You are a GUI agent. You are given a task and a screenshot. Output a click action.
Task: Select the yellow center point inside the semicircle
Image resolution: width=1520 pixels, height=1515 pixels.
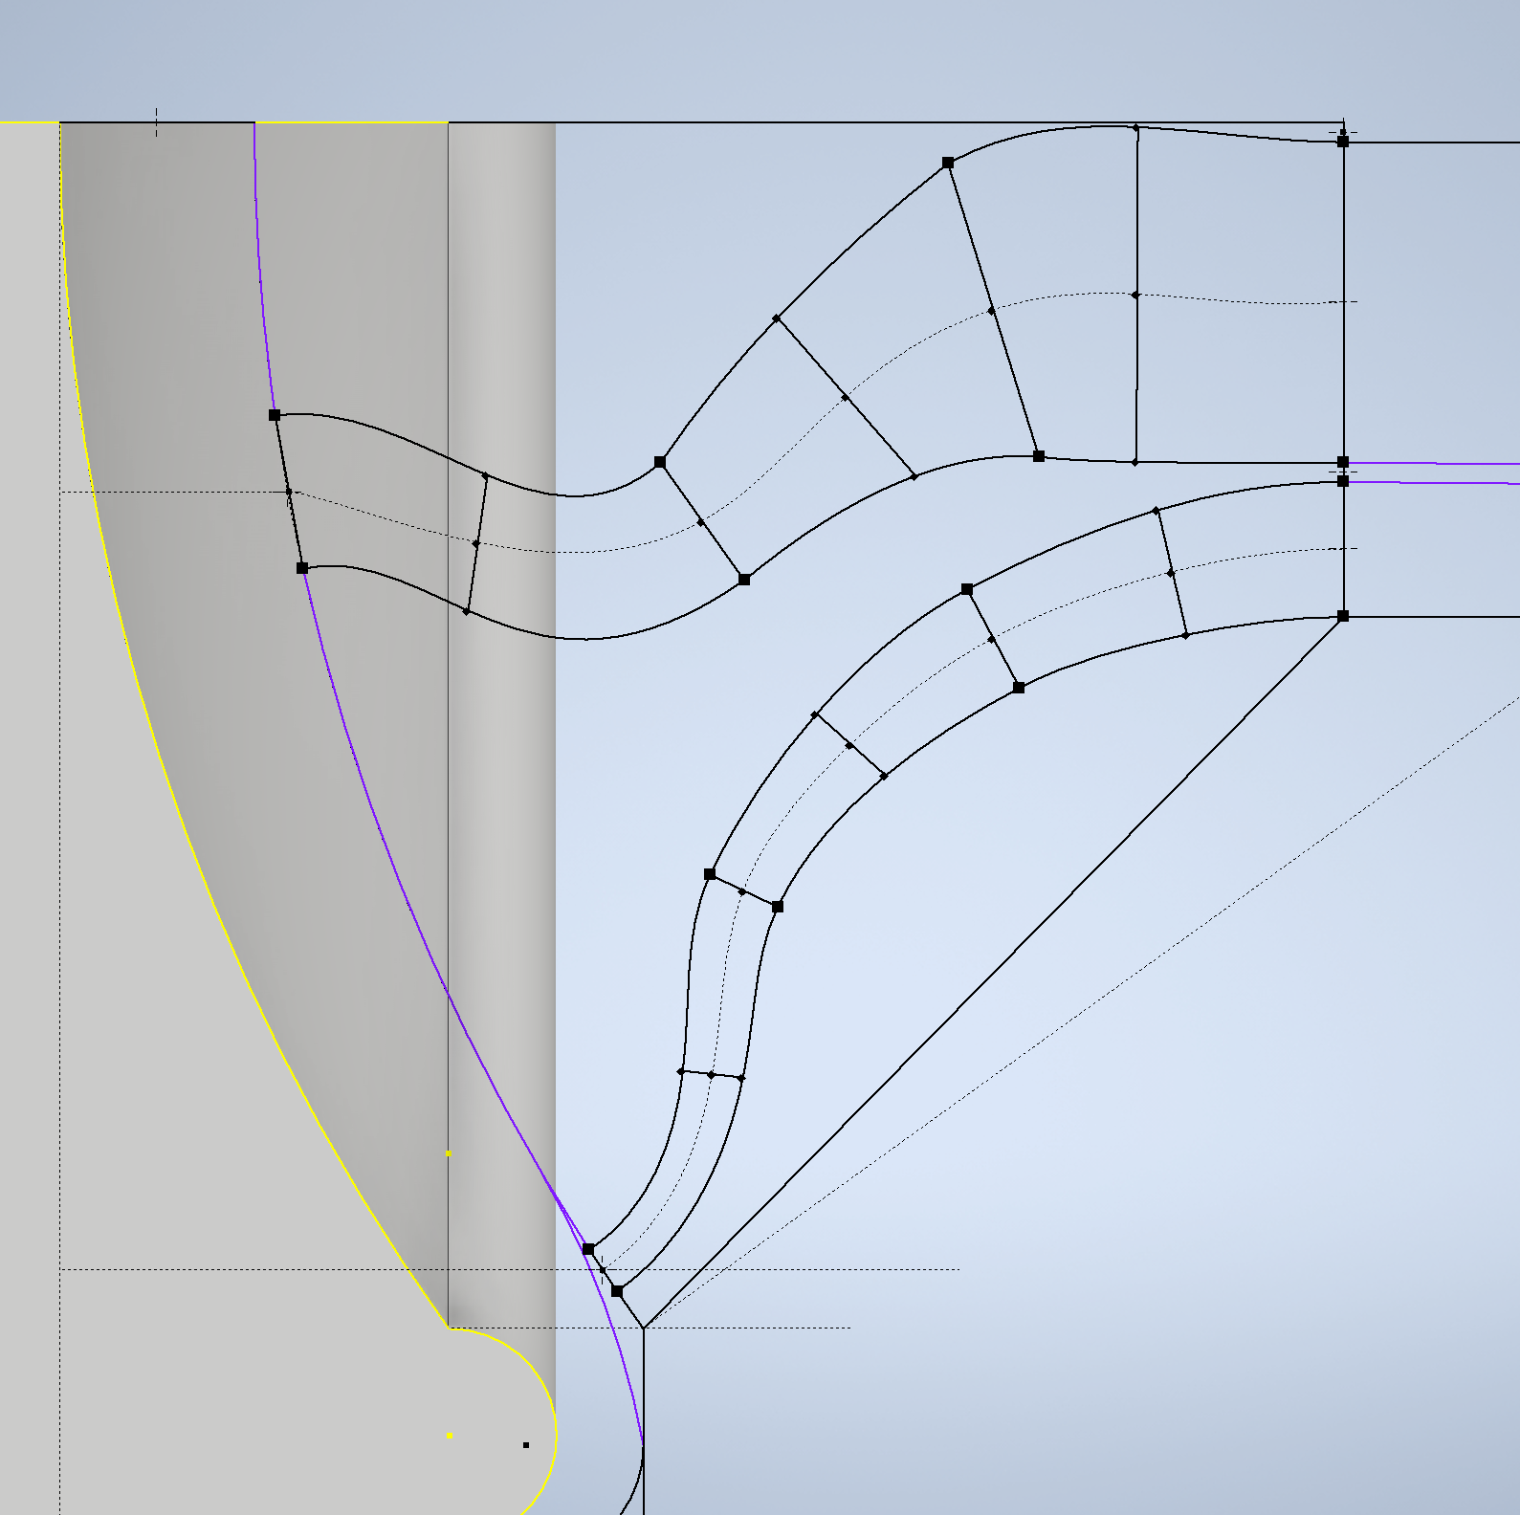tap(450, 1435)
